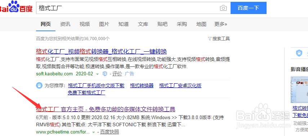Click the 评价 link

click(x=117, y=74)
